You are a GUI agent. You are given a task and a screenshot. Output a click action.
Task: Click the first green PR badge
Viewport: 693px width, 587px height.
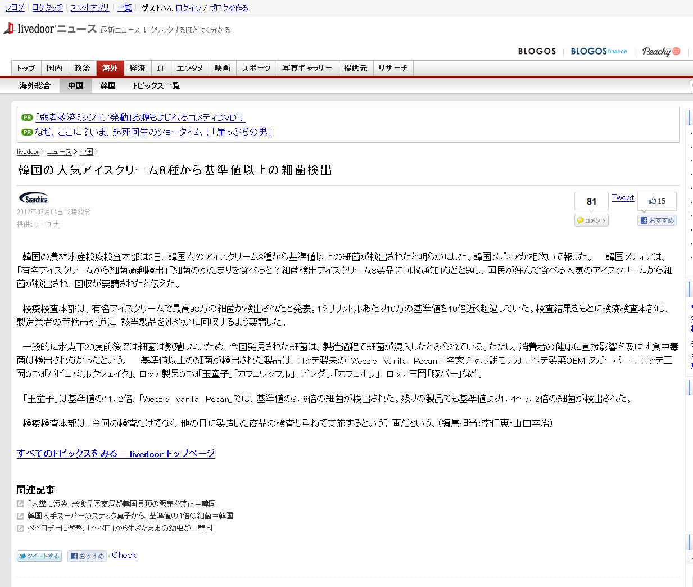pos(27,118)
